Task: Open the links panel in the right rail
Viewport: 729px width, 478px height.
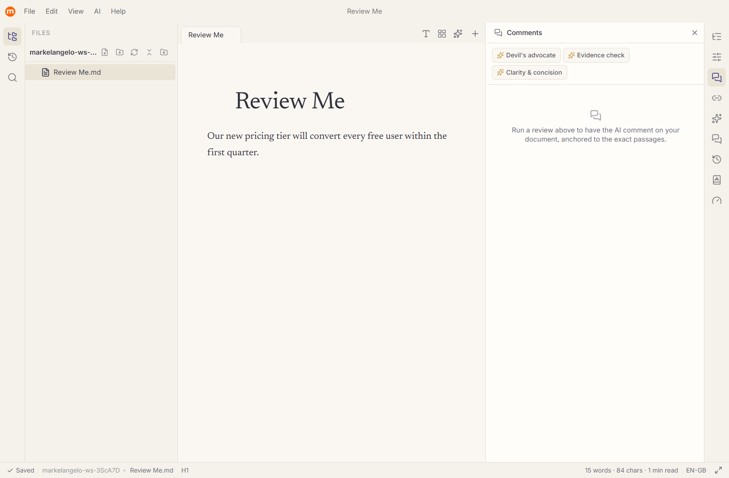Action: coord(717,98)
